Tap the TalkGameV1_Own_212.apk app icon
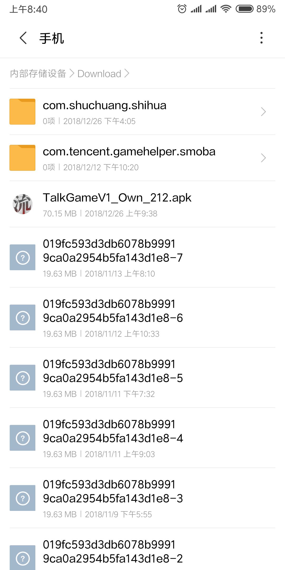The width and height of the screenshot is (285, 570). (x=22, y=204)
